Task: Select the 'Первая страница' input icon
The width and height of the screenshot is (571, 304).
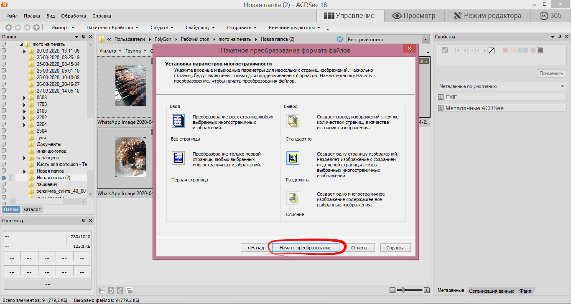Action: pyautogui.click(x=178, y=158)
